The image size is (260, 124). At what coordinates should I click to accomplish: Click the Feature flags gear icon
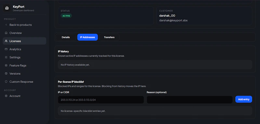pyautogui.click(x=6, y=65)
